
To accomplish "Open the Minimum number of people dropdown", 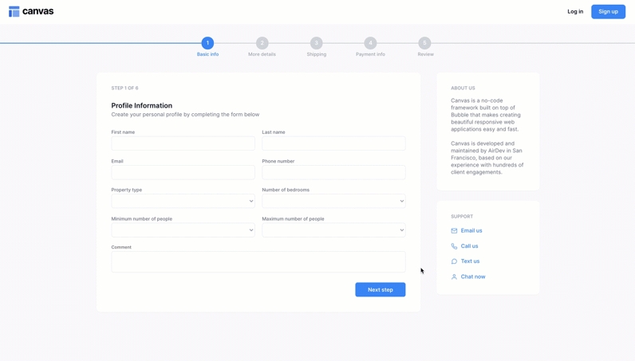I will click(x=183, y=230).
